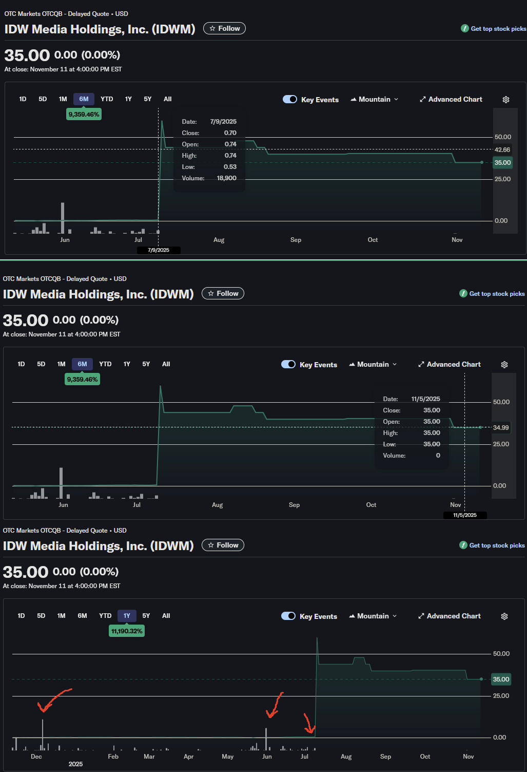Follow IDWM in the top quote header
The width and height of the screenshot is (527, 772).
pyautogui.click(x=224, y=28)
